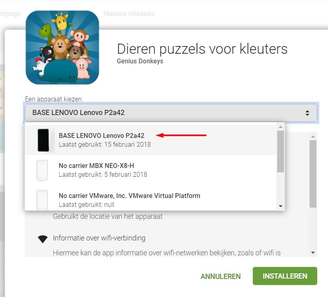328x297 pixels.
Task: Click the down arrow of the permissions scrollbar
Action: 313,253
